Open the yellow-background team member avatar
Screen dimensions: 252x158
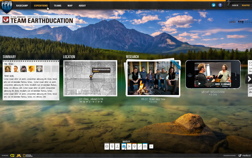point(31,69)
